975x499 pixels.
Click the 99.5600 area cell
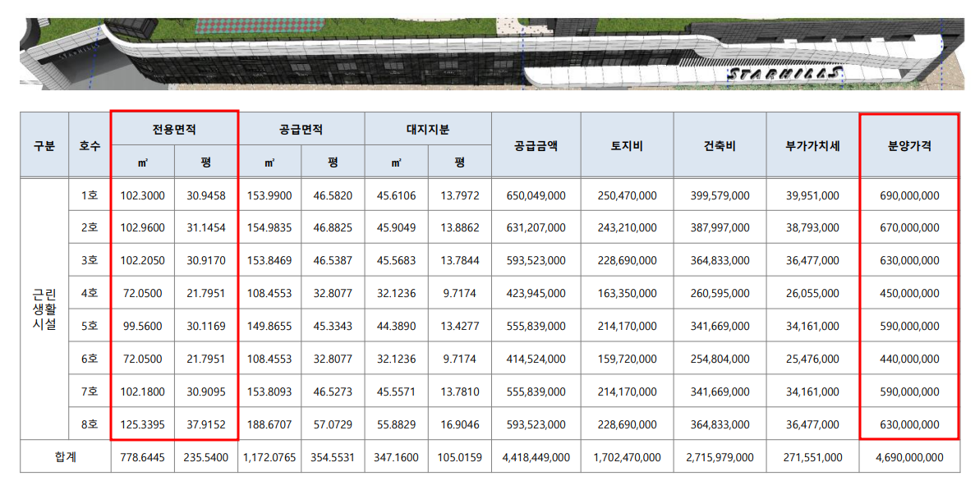point(142,327)
